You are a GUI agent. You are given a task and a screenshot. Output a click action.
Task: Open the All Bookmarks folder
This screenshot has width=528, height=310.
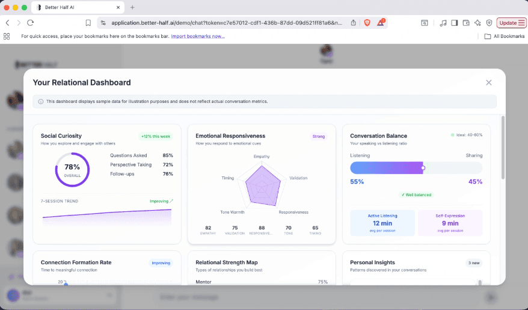click(504, 36)
